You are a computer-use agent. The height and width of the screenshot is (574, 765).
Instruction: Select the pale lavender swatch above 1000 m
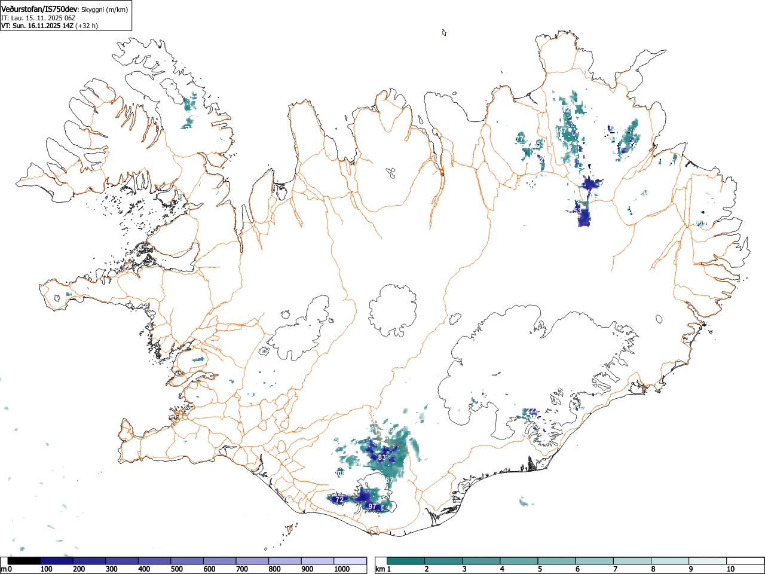point(350,561)
